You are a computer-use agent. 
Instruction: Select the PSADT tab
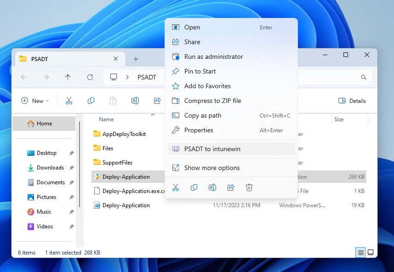[70, 59]
